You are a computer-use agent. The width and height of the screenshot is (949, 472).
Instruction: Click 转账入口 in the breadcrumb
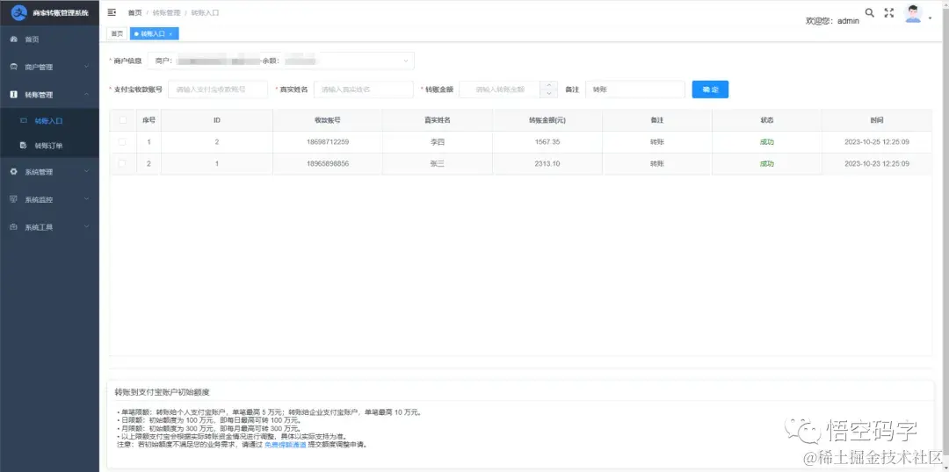tap(205, 12)
